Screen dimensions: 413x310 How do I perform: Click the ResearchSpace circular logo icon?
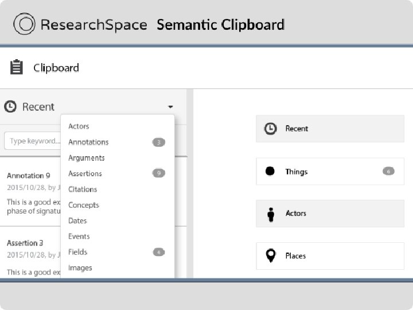(x=25, y=25)
